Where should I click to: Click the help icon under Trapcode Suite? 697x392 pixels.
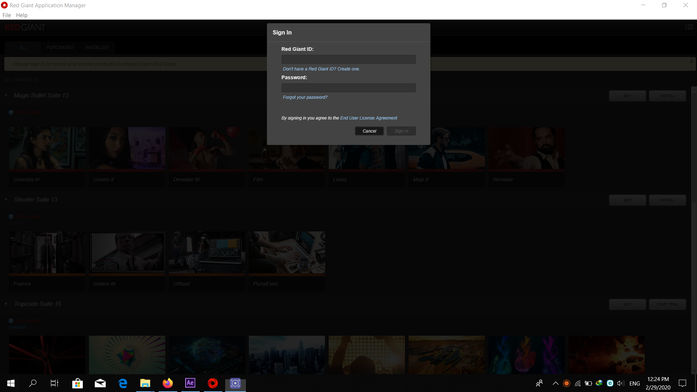click(11, 321)
